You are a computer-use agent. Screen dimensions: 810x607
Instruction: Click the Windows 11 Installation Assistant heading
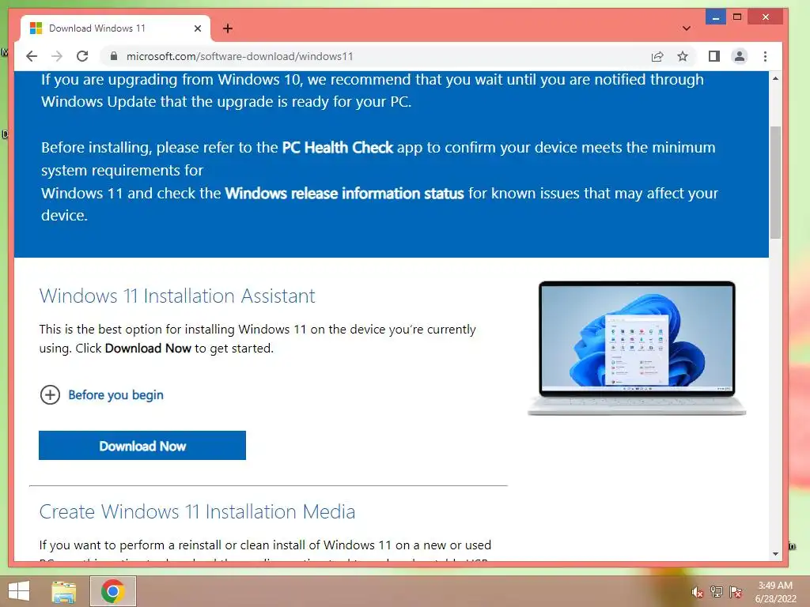pos(177,296)
